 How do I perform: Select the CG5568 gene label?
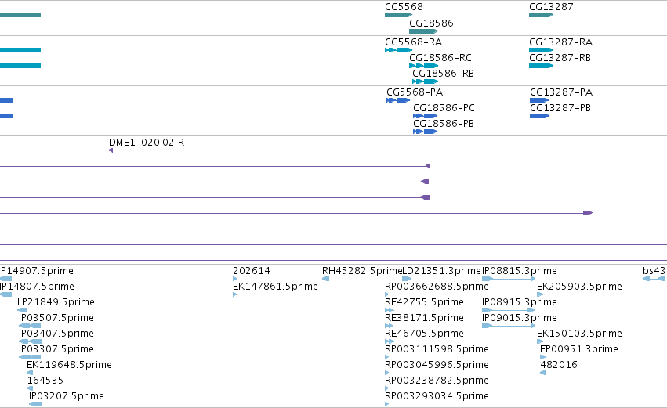[404, 7]
